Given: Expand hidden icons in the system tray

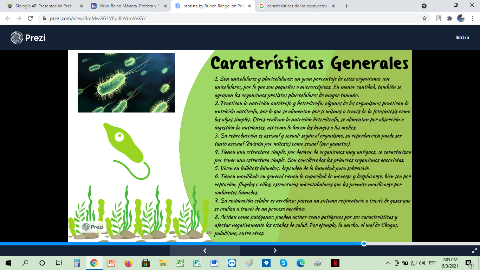Looking at the screenshot, I should point(388,263).
